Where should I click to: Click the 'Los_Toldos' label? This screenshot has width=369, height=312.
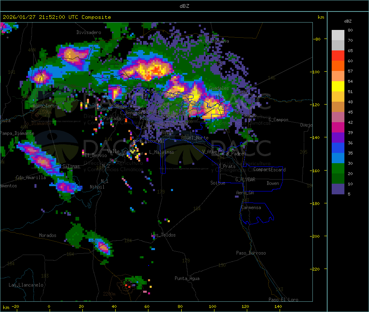163,235
